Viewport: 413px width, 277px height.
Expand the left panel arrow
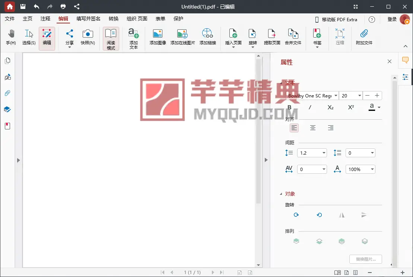(19, 160)
